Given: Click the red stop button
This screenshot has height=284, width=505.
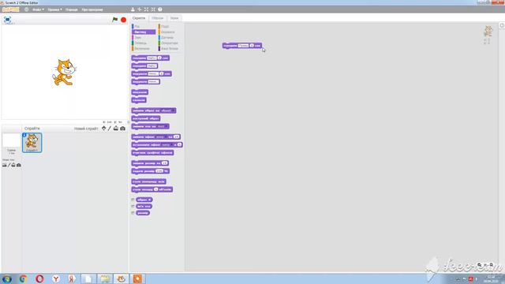Looking at the screenshot, I should coord(123,20).
